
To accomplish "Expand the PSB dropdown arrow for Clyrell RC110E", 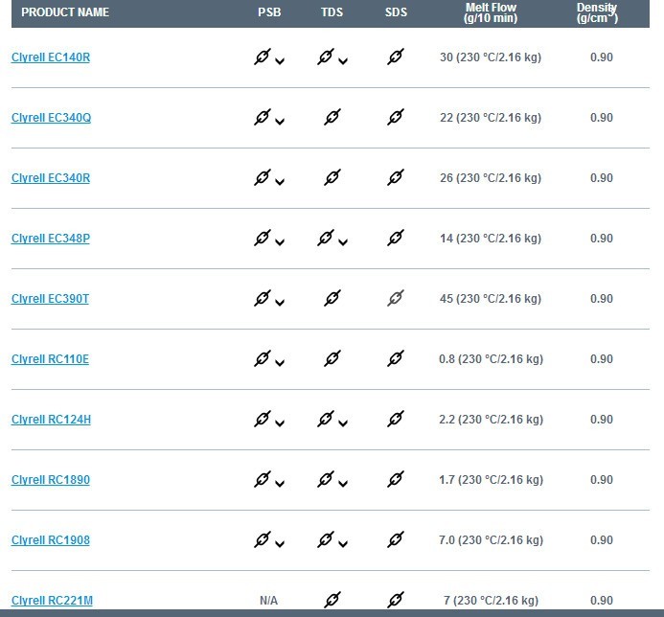I will point(280,363).
